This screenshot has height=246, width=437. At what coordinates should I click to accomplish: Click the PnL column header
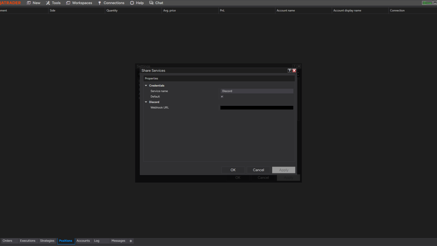point(247,10)
